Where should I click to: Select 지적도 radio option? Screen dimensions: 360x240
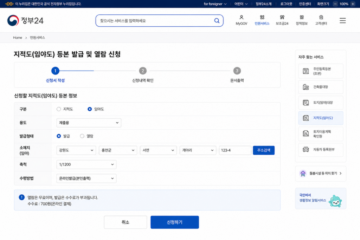click(x=59, y=109)
